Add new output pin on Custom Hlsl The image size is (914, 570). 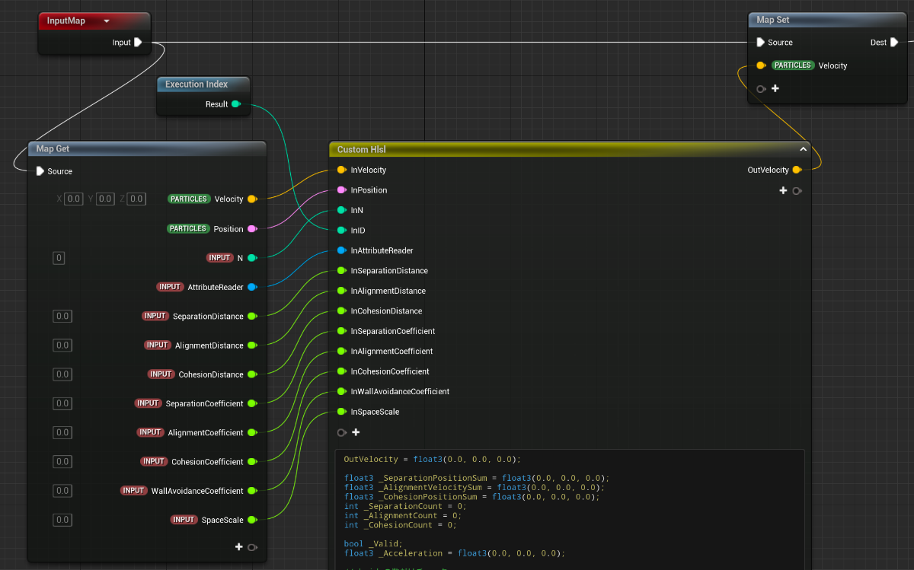point(783,190)
